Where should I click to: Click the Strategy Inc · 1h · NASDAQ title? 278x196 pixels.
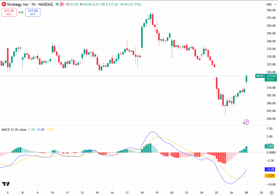[30, 4]
